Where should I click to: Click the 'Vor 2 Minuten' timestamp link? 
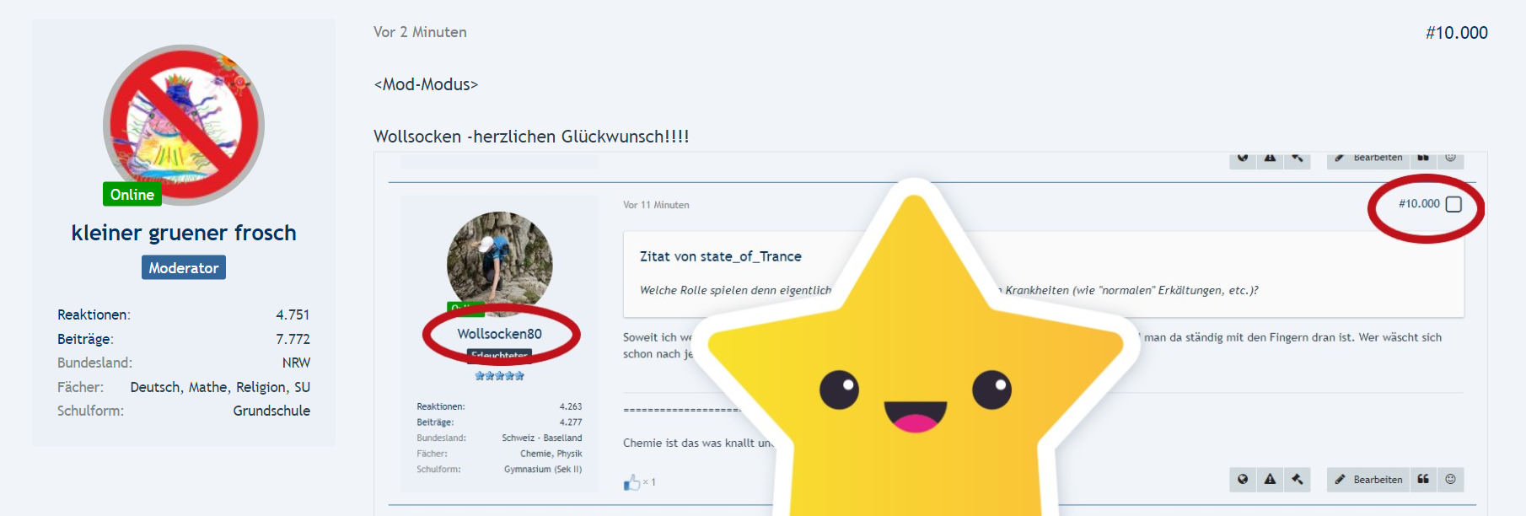pyautogui.click(x=420, y=32)
